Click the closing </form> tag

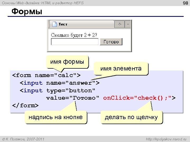pyautogui.click(x=25, y=105)
